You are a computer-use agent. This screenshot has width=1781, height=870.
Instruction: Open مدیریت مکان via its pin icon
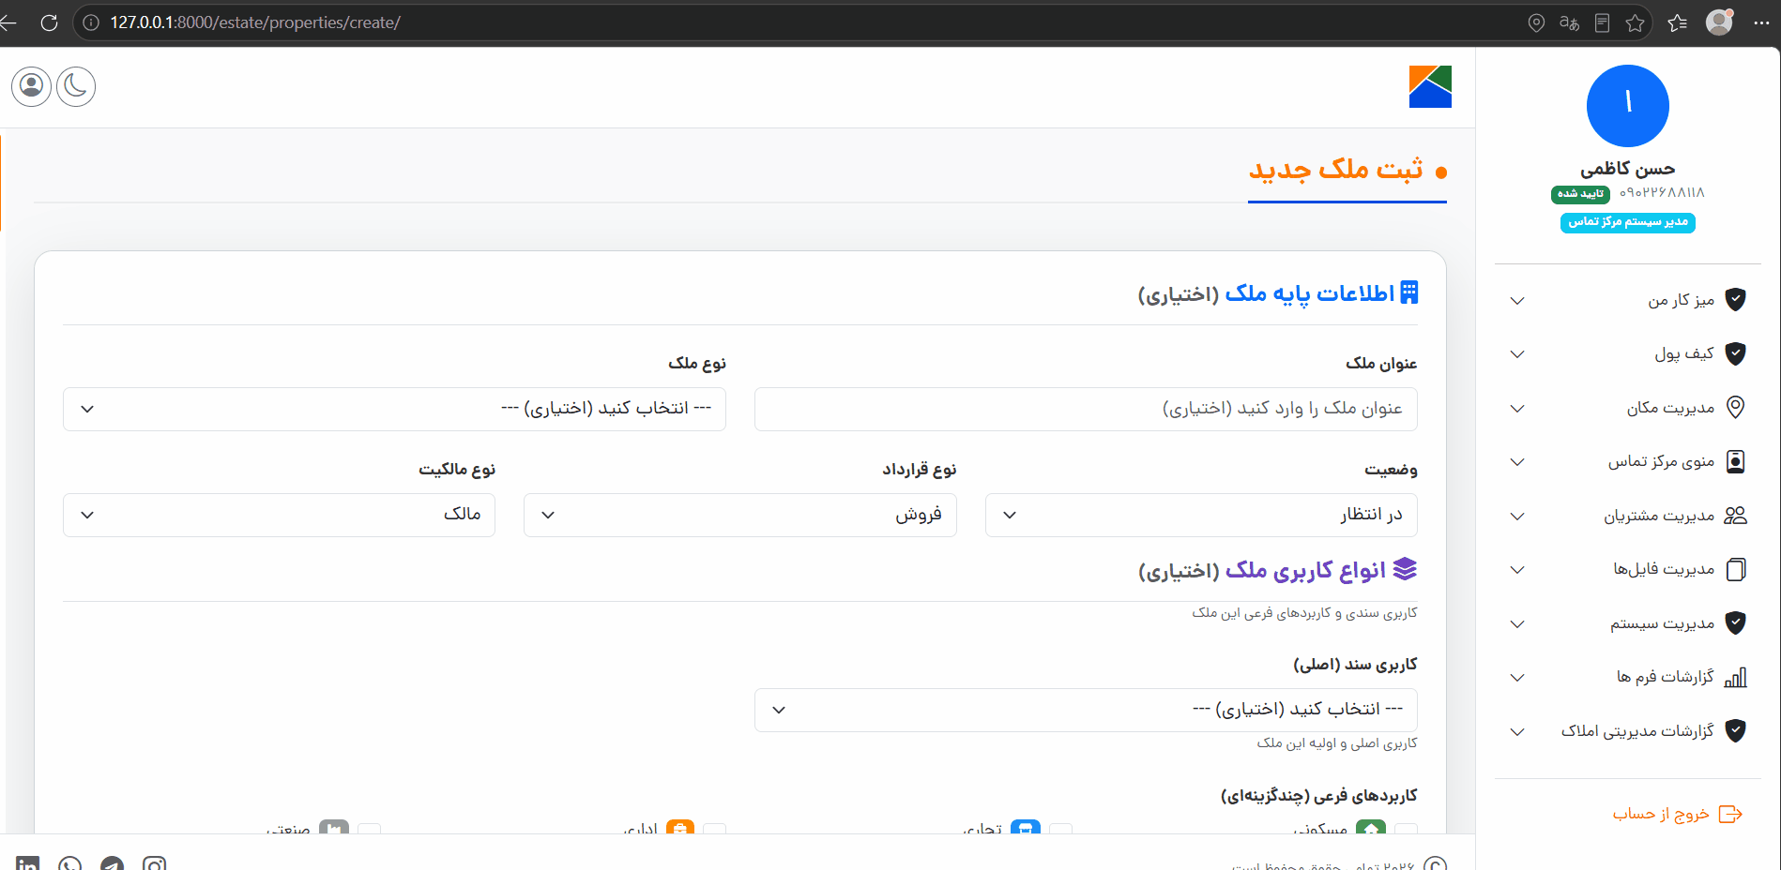[x=1736, y=407]
